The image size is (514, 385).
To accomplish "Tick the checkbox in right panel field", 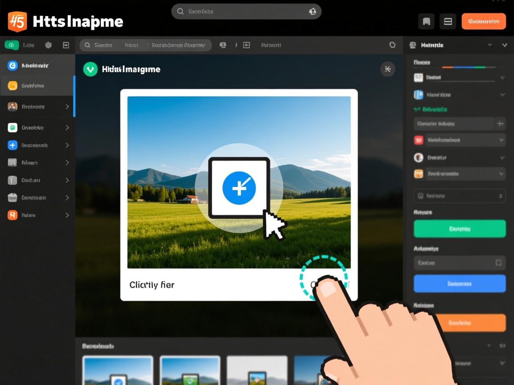I will tap(498, 263).
